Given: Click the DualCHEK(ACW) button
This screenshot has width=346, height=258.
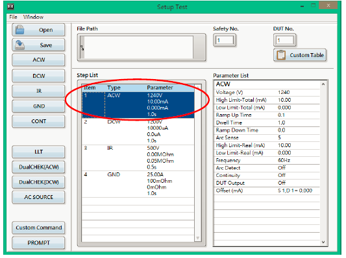Looking at the screenshot, I should [x=38, y=167].
